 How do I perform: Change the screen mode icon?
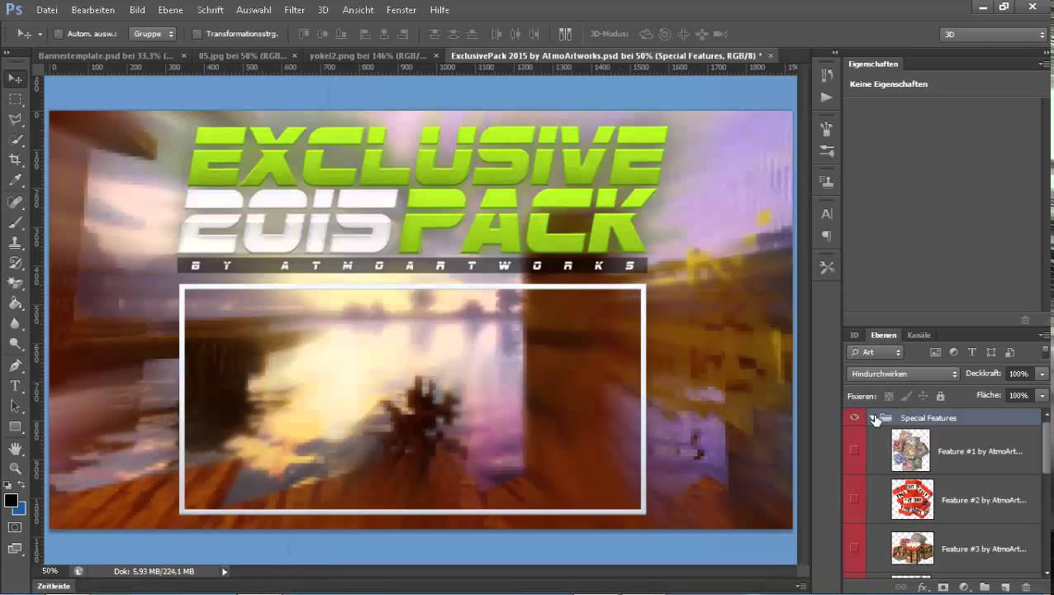(16, 548)
